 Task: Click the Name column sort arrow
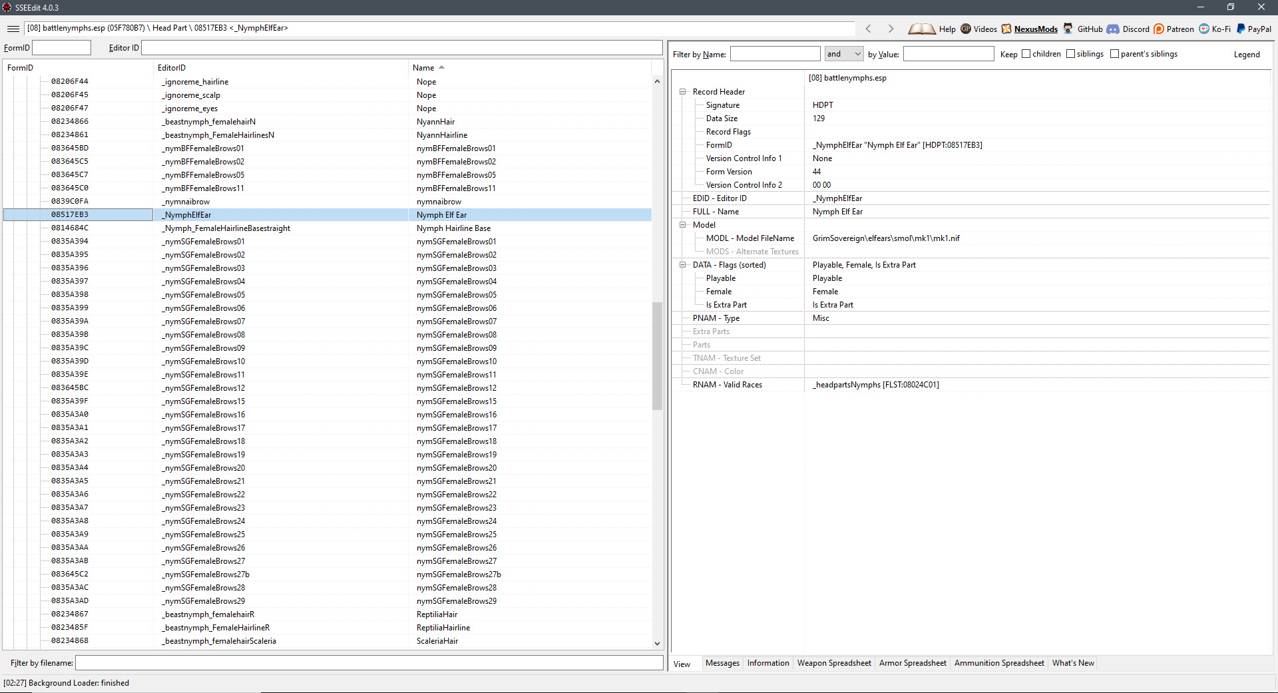441,67
